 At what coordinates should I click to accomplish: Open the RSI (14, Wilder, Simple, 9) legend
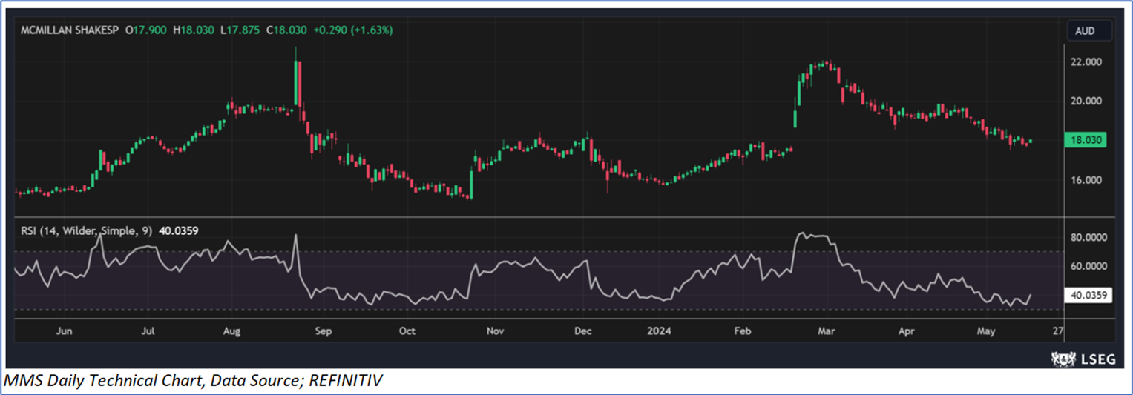point(88,231)
